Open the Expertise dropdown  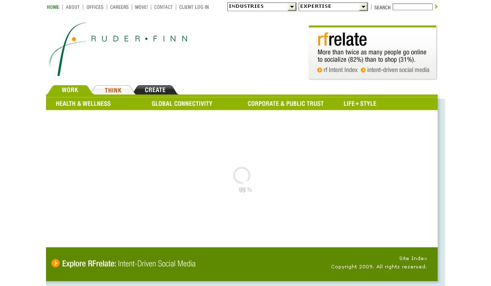(x=333, y=6)
